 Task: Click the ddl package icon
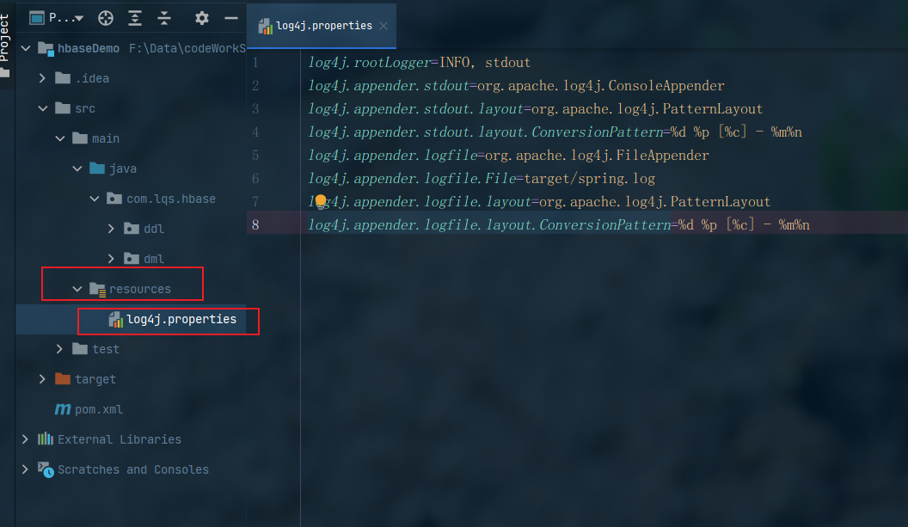point(132,229)
